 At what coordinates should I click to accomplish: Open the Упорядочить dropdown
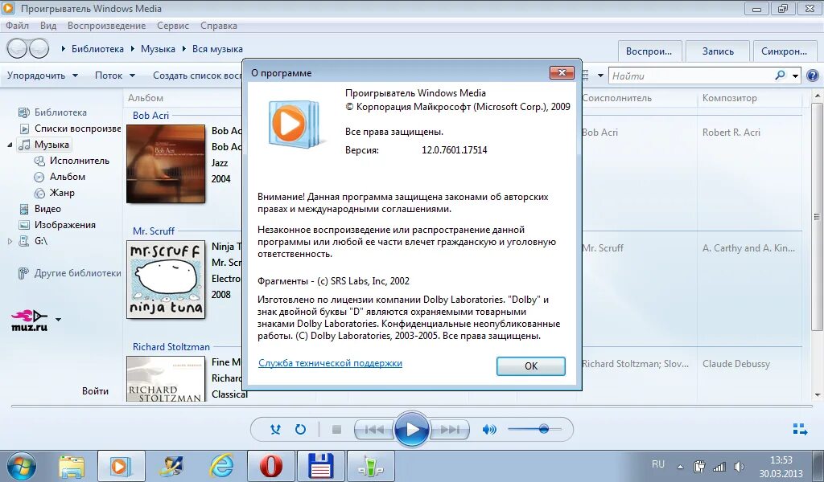point(43,76)
